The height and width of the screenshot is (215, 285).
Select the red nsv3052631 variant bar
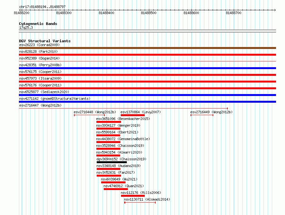109,176
